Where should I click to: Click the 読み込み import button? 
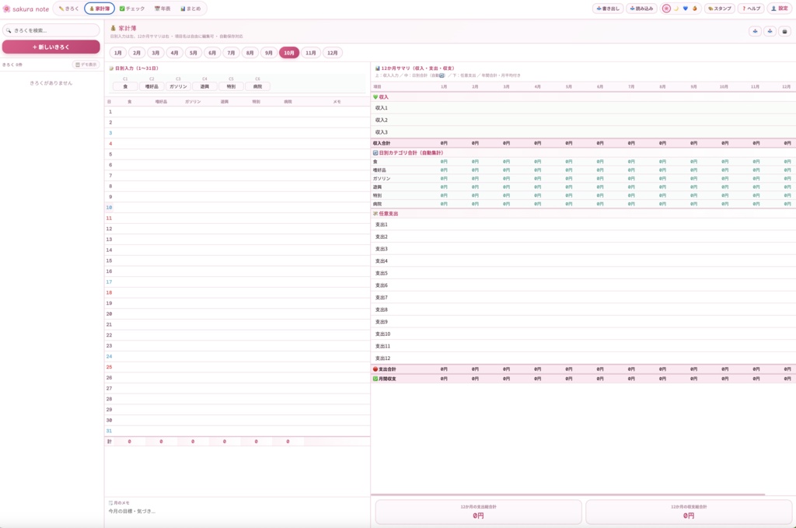tap(641, 9)
